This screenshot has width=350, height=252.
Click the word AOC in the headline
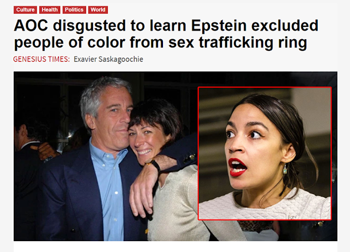click(31, 26)
